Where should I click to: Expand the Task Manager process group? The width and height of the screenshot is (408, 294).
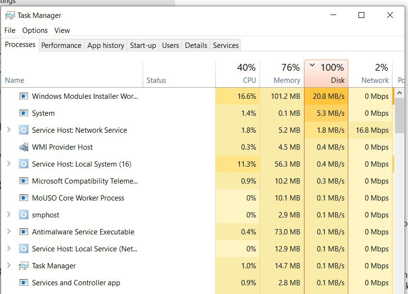click(x=9, y=265)
